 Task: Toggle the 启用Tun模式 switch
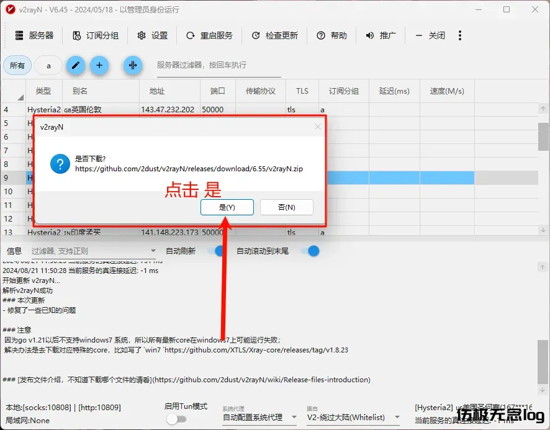pyautogui.click(x=176, y=419)
